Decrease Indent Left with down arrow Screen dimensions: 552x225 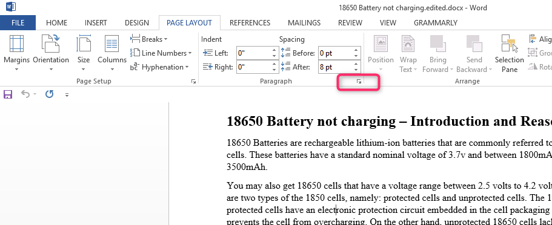coord(274,56)
